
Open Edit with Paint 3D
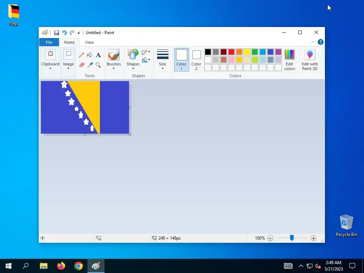[310, 60]
